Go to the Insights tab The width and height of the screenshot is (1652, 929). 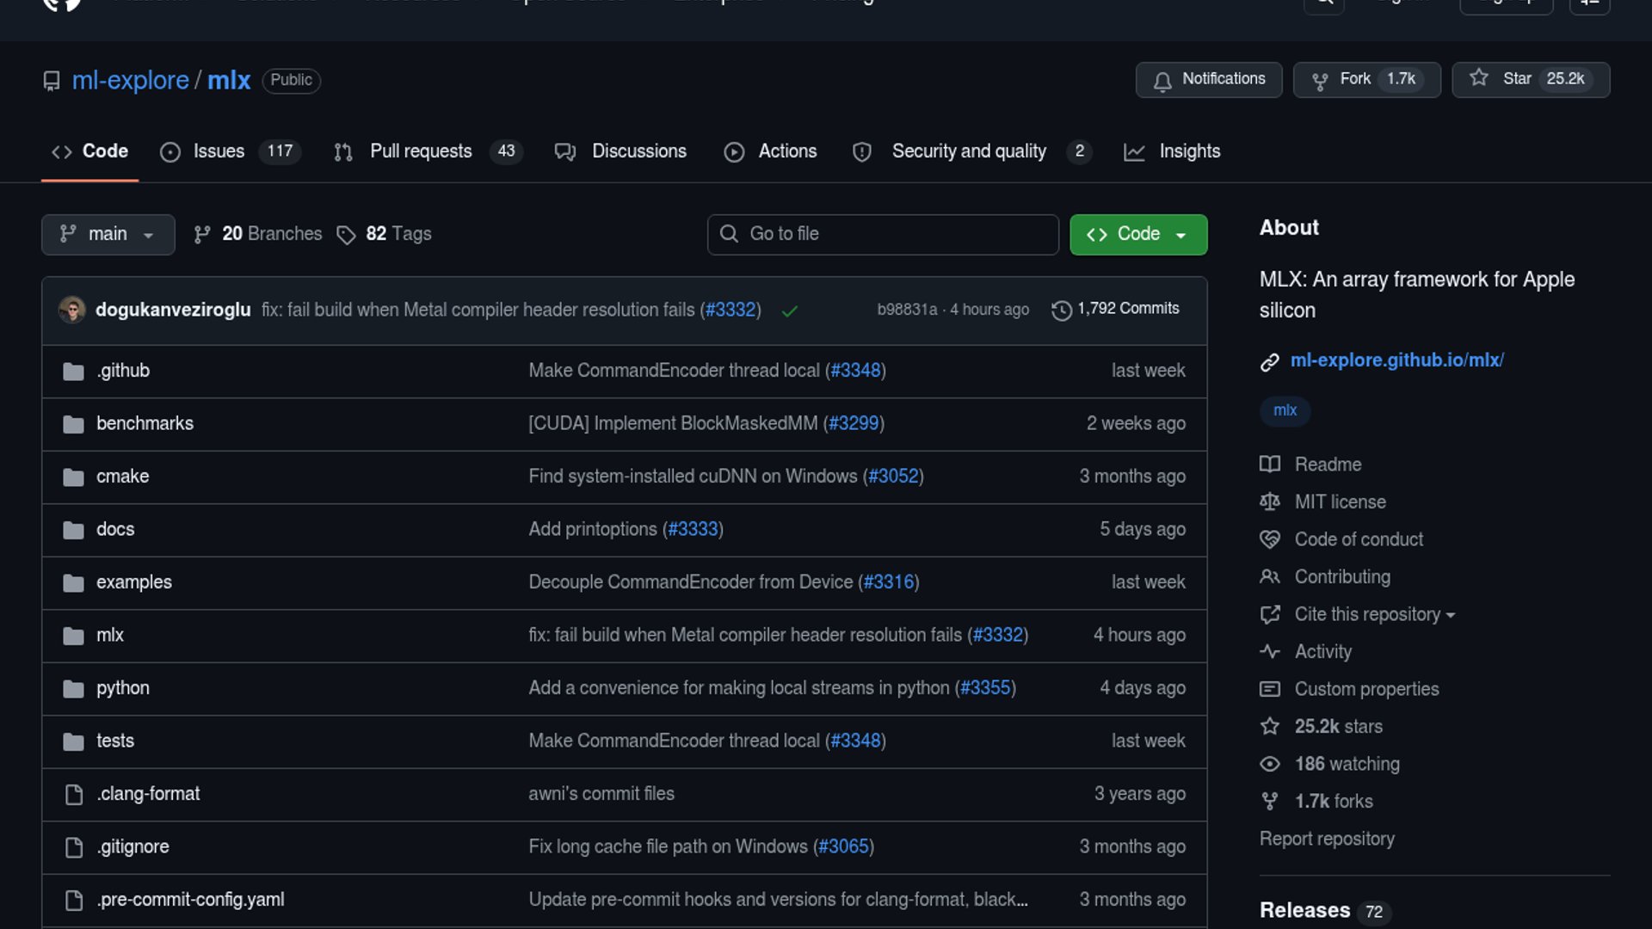pyautogui.click(x=1188, y=151)
